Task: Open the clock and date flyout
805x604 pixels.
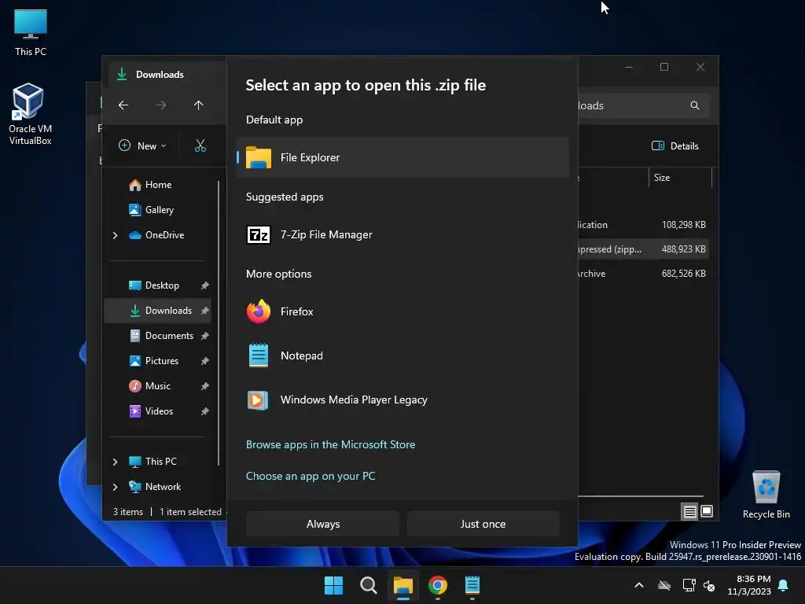Action: coord(749,585)
